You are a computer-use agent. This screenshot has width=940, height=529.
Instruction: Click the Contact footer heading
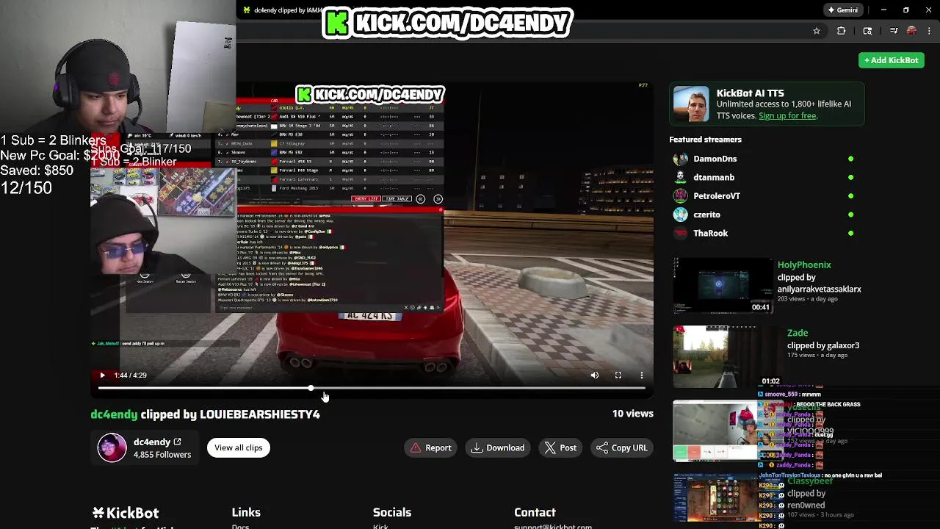click(535, 512)
